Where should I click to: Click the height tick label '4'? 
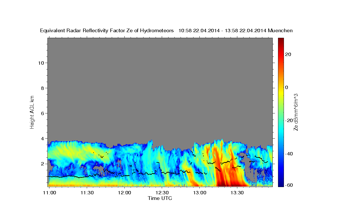(43, 138)
